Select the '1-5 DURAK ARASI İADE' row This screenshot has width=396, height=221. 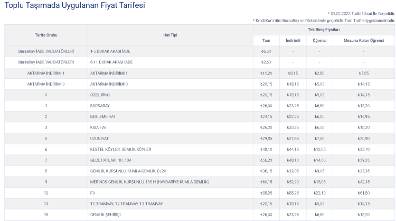click(110, 51)
